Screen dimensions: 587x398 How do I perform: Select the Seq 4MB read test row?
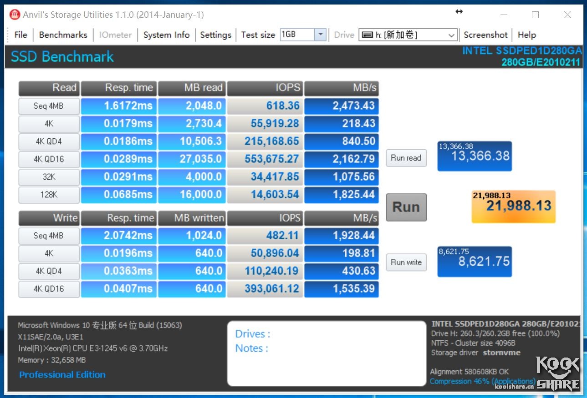click(49, 106)
